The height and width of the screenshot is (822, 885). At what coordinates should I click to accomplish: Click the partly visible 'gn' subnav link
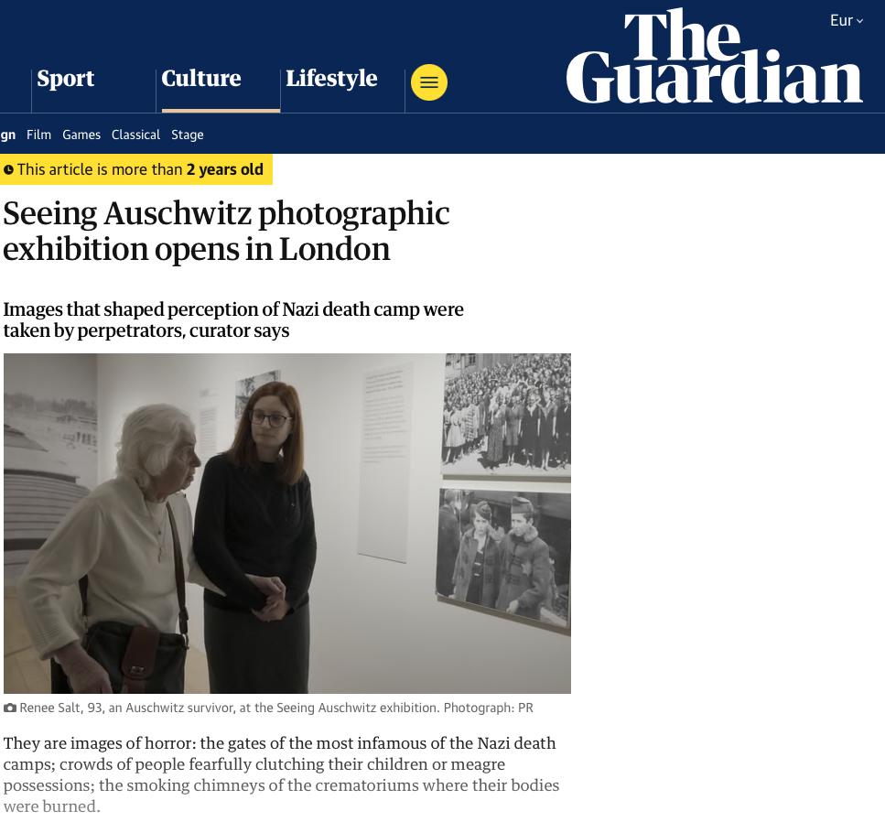click(x=8, y=135)
